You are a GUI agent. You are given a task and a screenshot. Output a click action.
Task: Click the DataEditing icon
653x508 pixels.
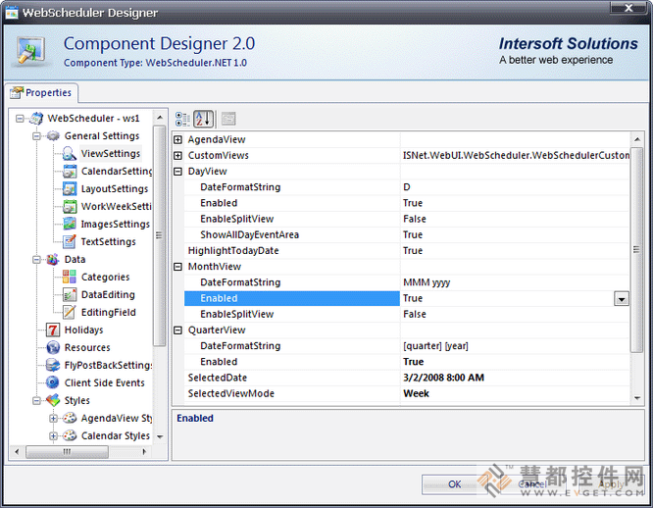[70, 294]
